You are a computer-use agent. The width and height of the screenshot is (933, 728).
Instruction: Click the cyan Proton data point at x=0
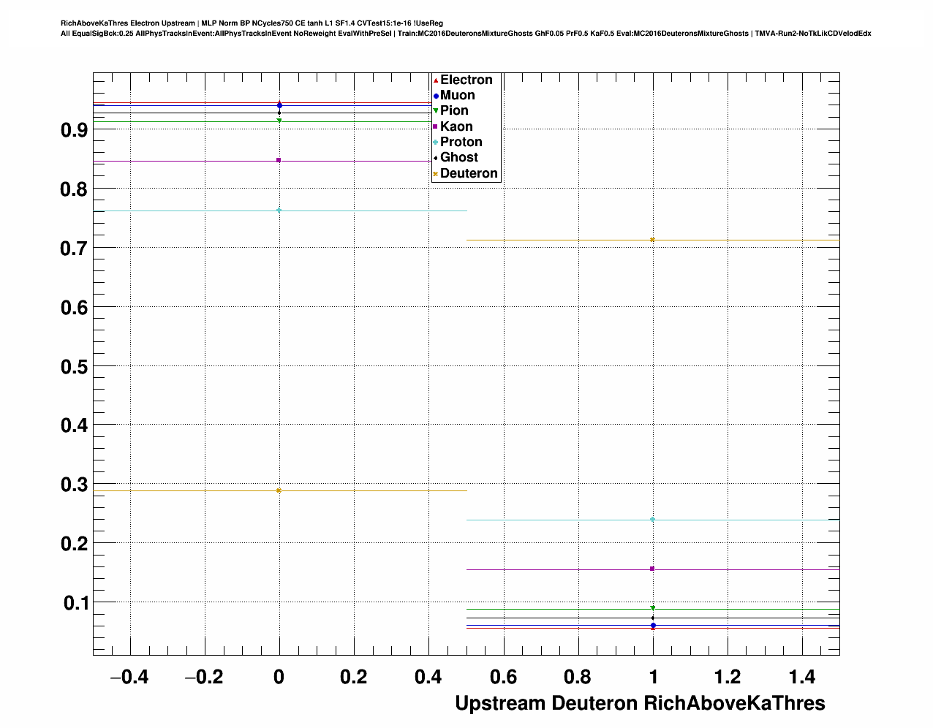279,211
